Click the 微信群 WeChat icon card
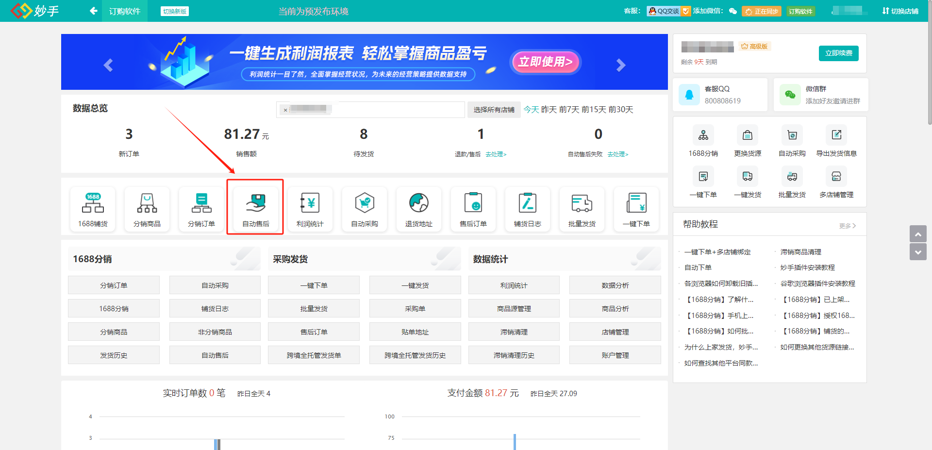 coord(790,95)
